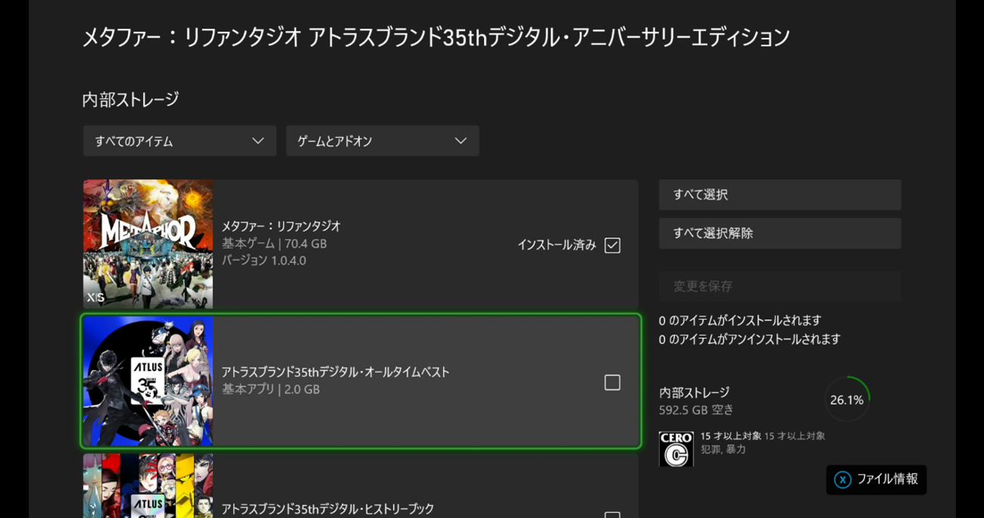Click the CERO C rating icon
Image resolution: width=984 pixels, height=518 pixels.
click(676, 449)
